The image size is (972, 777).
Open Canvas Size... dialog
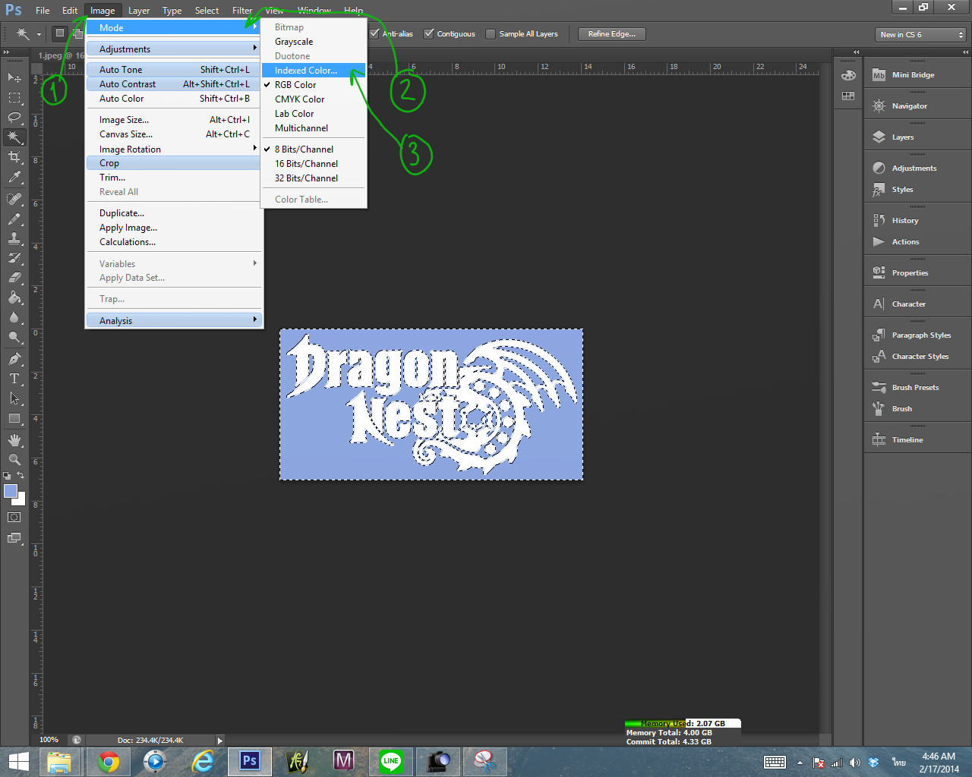174,134
